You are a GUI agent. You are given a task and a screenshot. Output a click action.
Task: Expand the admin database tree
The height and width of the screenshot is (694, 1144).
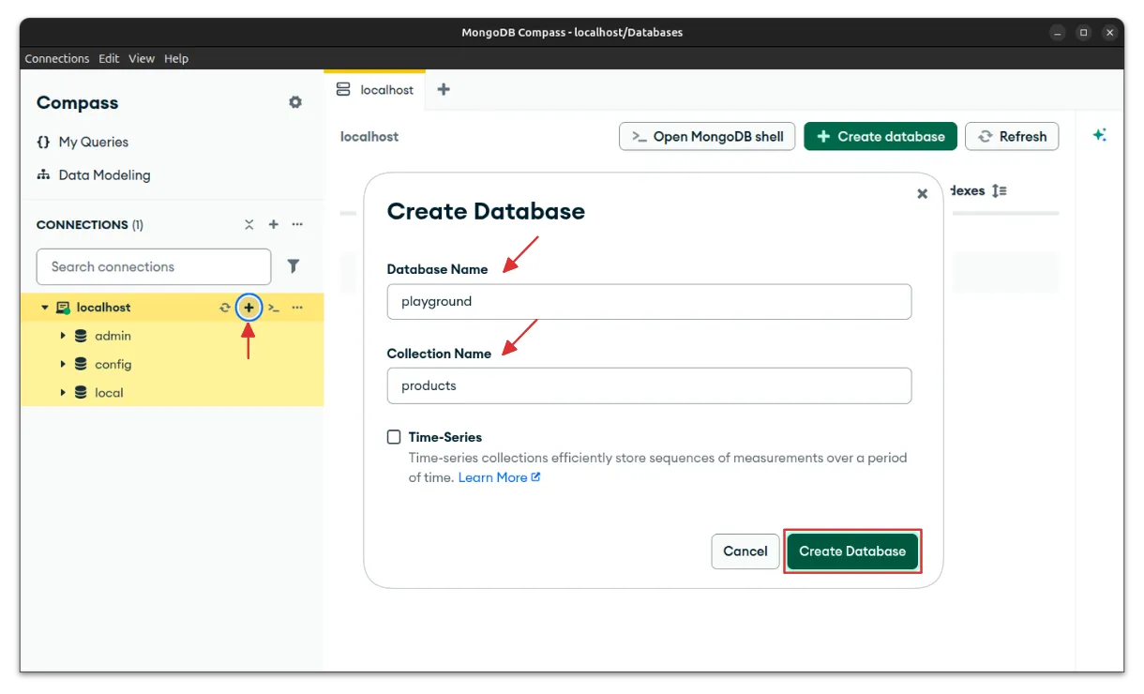coord(63,336)
